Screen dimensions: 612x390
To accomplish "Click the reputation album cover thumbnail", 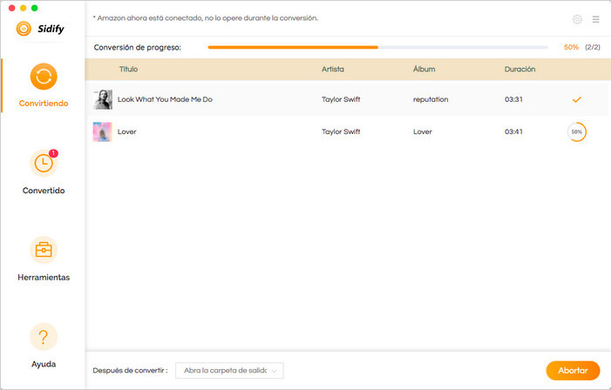I will click(103, 99).
